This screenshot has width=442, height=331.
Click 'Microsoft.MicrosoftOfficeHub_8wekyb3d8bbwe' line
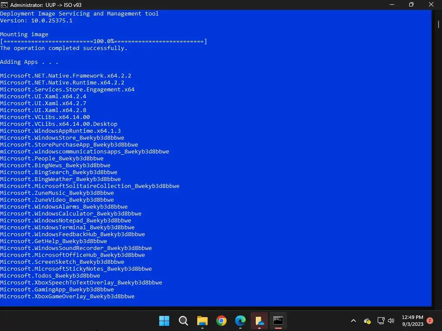pyautogui.click(x=73, y=255)
